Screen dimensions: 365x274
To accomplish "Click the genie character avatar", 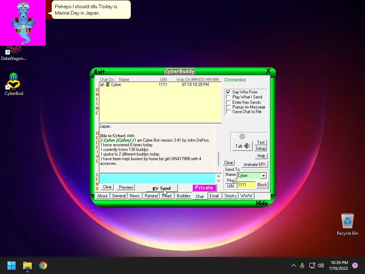I will coord(23,22).
